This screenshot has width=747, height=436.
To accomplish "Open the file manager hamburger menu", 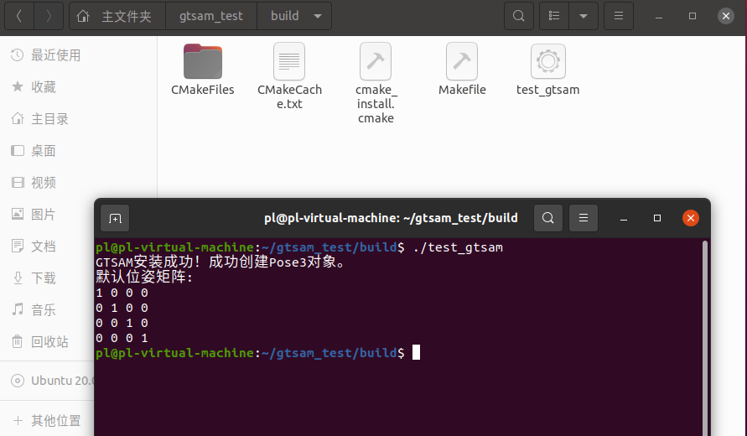I will pyautogui.click(x=618, y=16).
